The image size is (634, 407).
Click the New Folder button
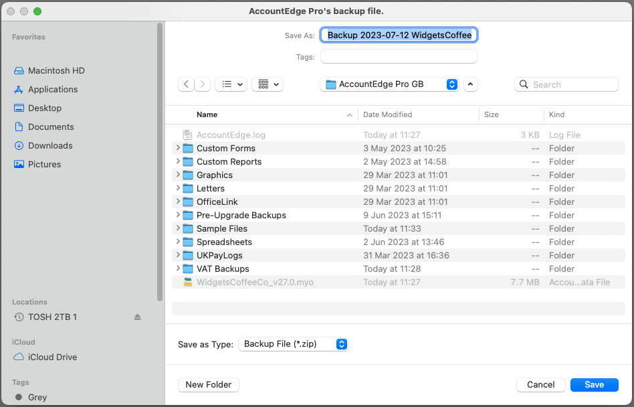209,385
